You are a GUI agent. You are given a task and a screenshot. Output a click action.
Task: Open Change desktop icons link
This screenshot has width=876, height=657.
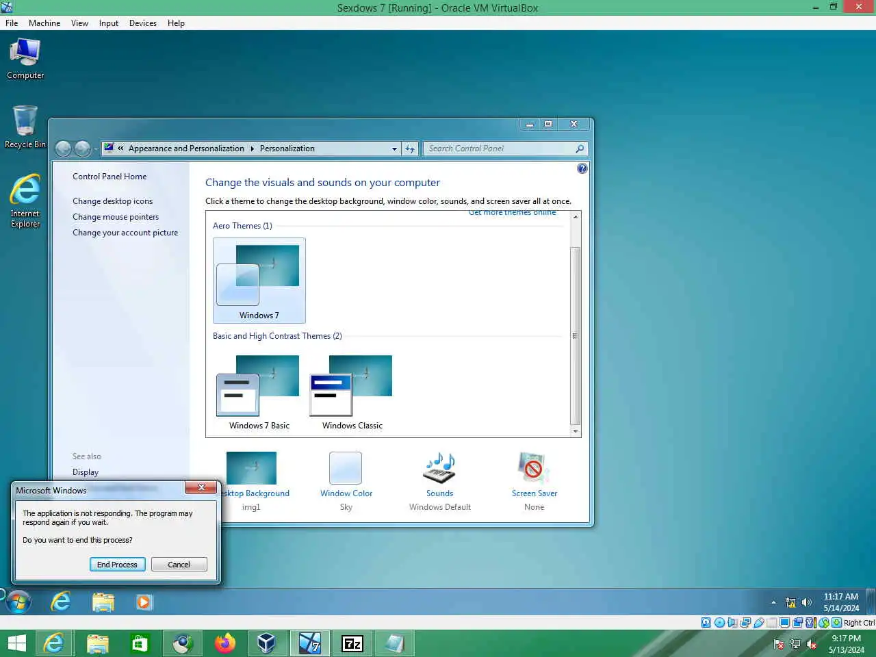(113, 201)
